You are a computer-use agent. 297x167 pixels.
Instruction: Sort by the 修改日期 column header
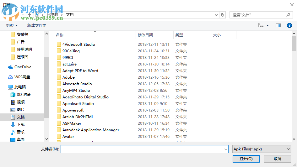pyautogui.click(x=145, y=35)
